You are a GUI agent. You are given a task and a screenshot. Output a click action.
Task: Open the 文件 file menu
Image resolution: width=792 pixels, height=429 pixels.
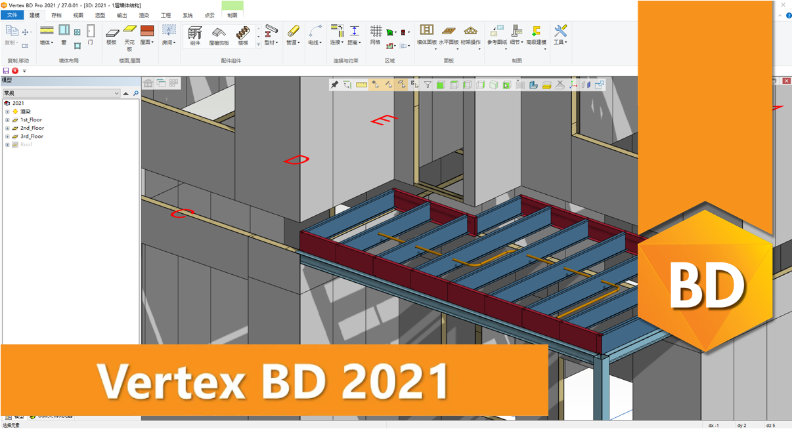[x=12, y=15]
